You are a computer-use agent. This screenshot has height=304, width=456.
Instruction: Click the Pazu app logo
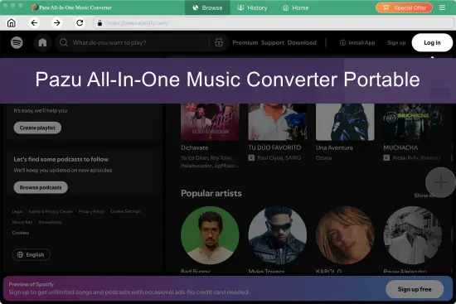(35, 7)
